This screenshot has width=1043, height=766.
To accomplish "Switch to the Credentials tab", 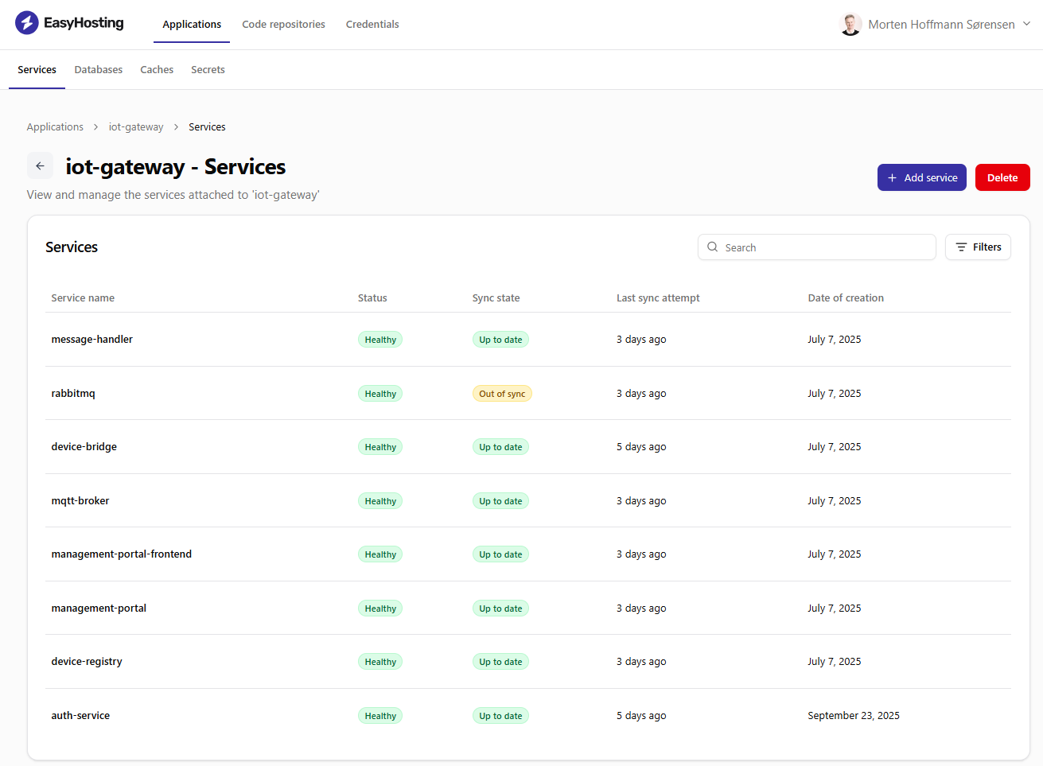I will coord(372,25).
